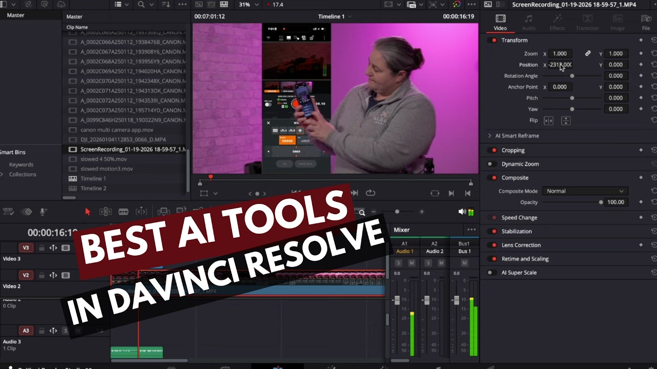Expand the AI Smart Reframe section
Viewport: 657px width, 369px height.
(x=489, y=136)
